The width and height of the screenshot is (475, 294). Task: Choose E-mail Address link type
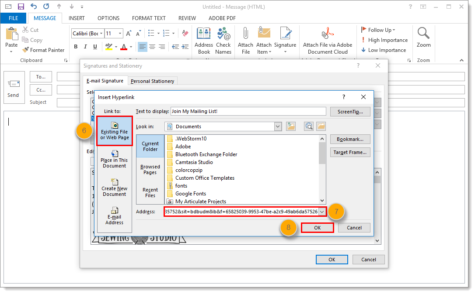[x=114, y=215]
